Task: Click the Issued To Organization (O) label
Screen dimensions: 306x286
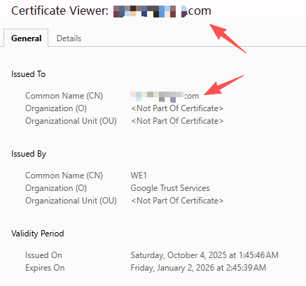Action: 56,108
